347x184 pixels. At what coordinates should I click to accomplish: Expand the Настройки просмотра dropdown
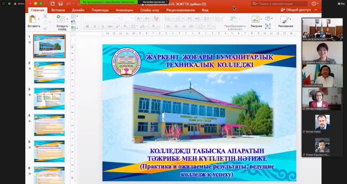click(155, 2)
